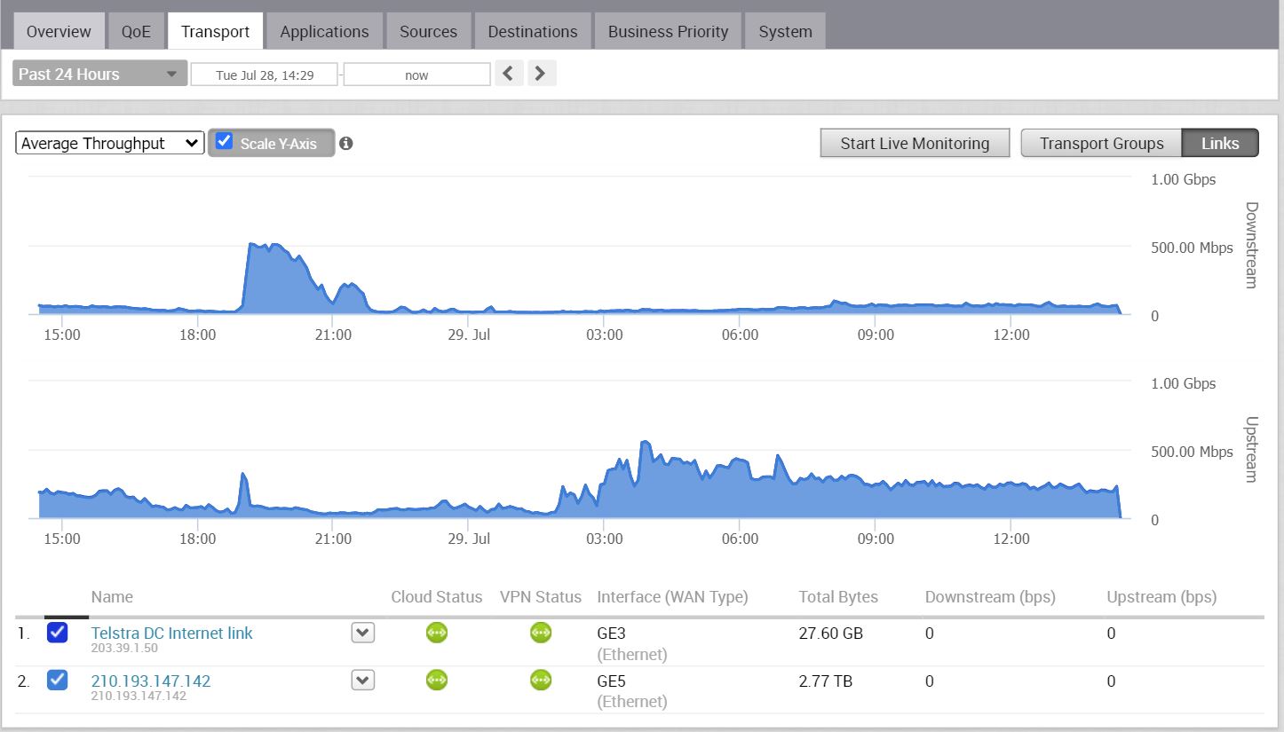Toggle the Scale Y-Axis checkbox
Image resolution: width=1284 pixels, height=732 pixels.
click(225, 142)
